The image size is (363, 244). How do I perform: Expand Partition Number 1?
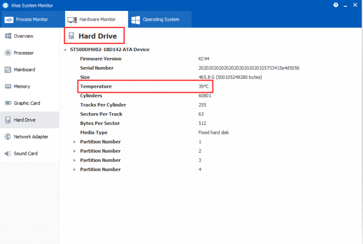coord(74,142)
